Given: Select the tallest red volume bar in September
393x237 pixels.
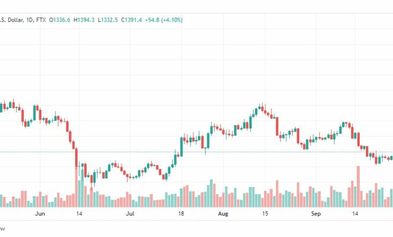Looking at the screenshot, I should click(x=358, y=187).
